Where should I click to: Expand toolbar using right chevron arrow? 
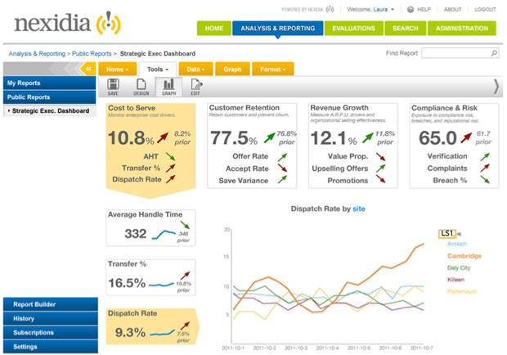(496, 87)
